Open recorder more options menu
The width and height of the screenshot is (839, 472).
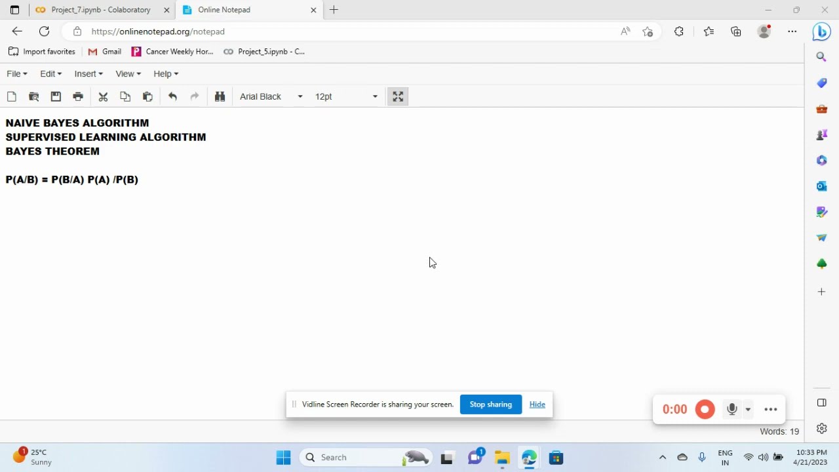point(771,410)
